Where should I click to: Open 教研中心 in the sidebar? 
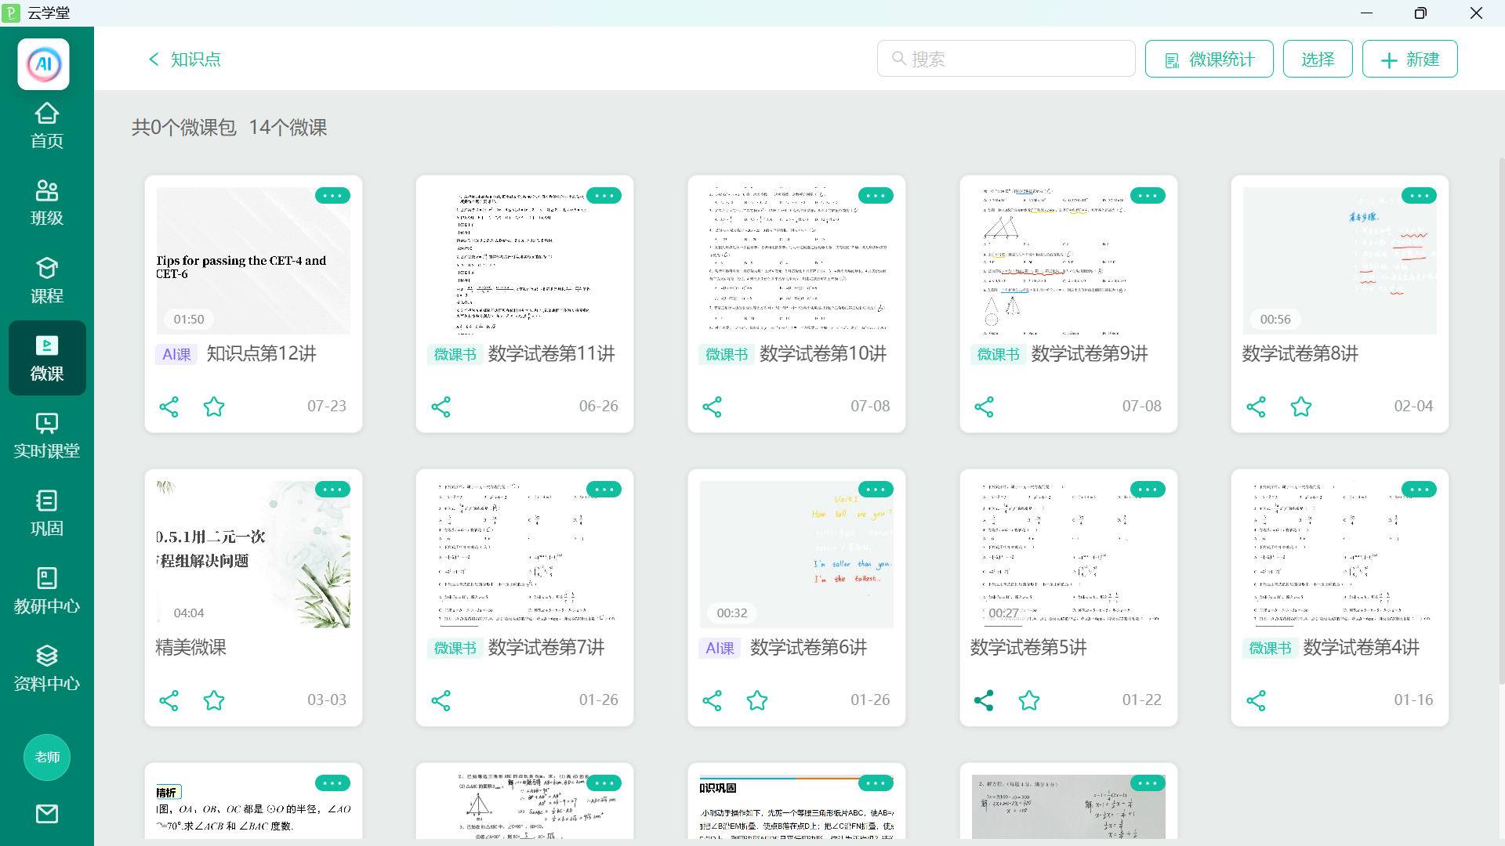pos(47,591)
